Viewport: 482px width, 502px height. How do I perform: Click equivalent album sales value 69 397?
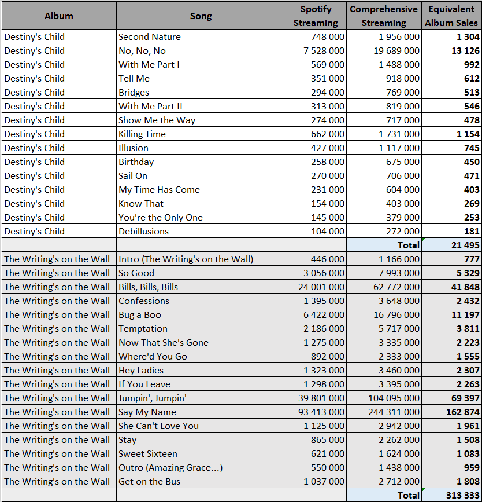point(451,398)
